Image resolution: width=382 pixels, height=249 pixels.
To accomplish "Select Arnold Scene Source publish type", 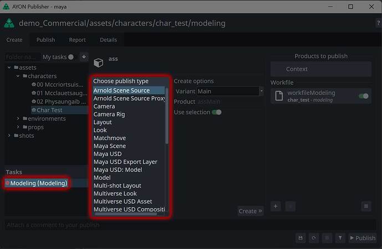I will coord(129,90).
